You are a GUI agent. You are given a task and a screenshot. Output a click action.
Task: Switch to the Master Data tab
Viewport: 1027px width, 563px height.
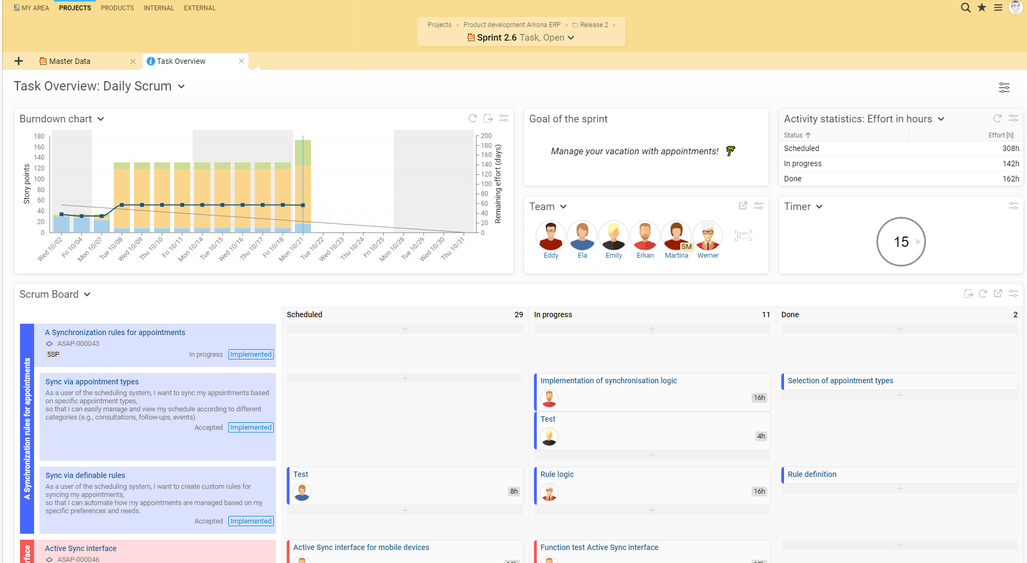[70, 61]
